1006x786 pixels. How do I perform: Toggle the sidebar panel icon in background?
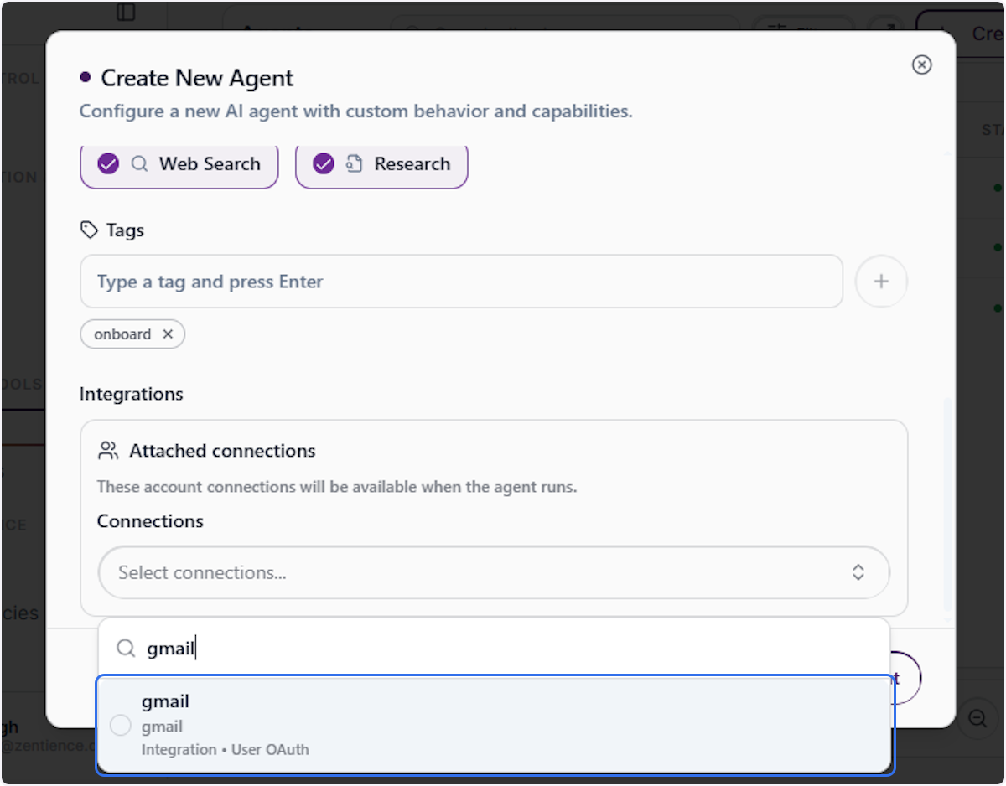point(126,12)
